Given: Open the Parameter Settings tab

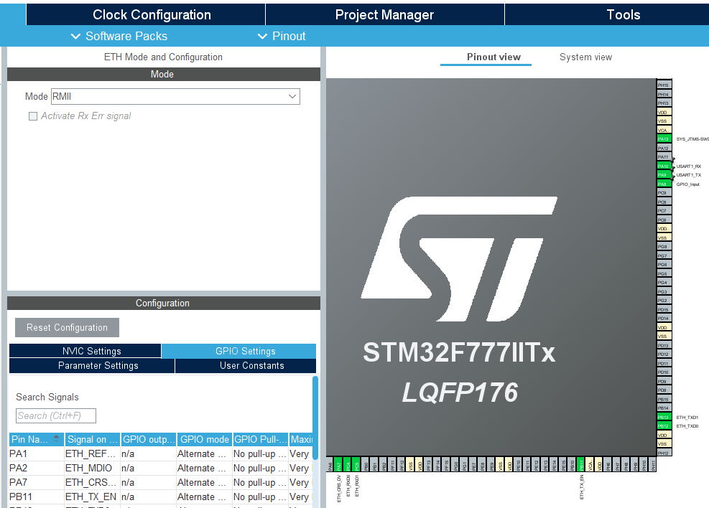Looking at the screenshot, I should 92,366.
